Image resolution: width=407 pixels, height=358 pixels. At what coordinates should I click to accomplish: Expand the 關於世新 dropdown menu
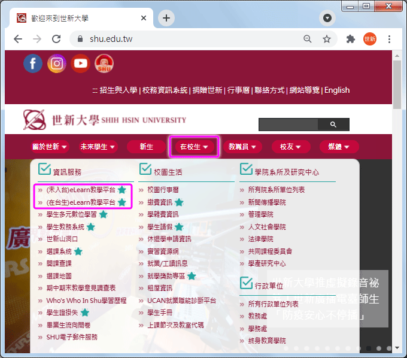coord(50,147)
